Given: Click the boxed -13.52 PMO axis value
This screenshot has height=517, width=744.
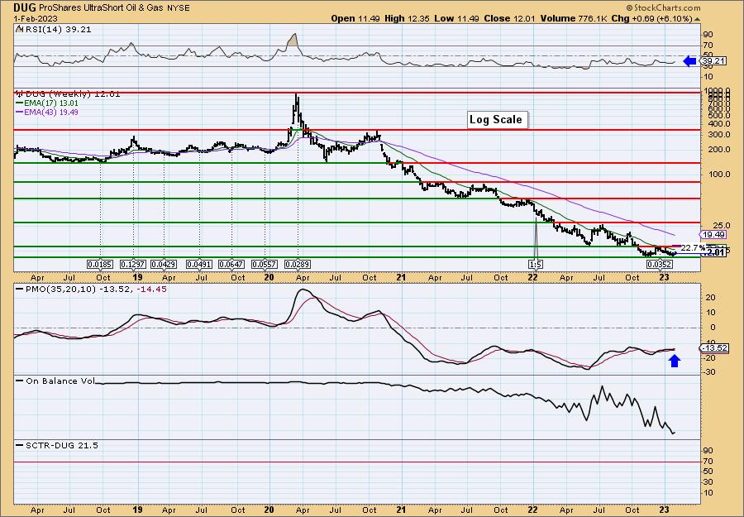Looking at the screenshot, I should pyautogui.click(x=713, y=348).
